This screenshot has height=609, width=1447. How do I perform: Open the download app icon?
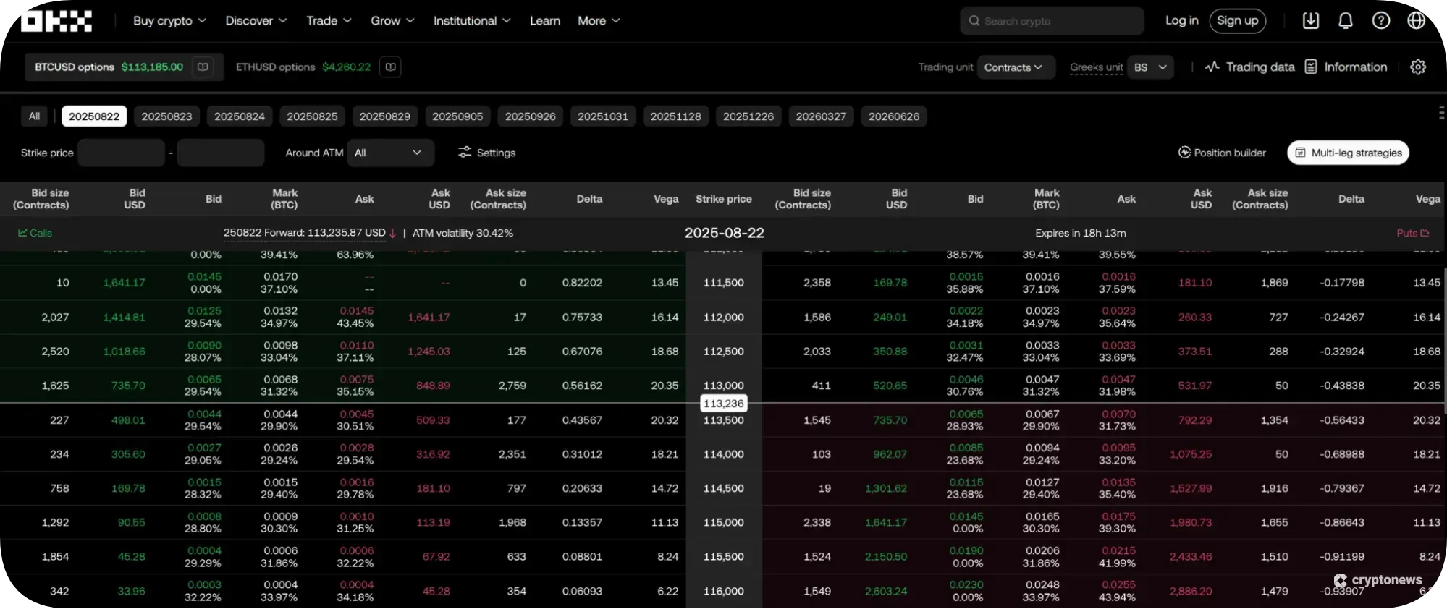tap(1311, 21)
